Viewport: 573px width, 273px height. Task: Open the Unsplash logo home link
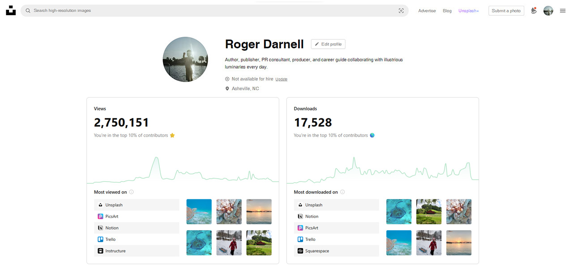(x=11, y=10)
